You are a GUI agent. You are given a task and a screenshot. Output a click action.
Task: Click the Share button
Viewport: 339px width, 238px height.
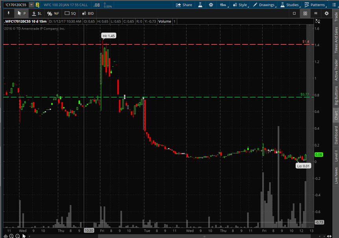[x=184, y=5]
